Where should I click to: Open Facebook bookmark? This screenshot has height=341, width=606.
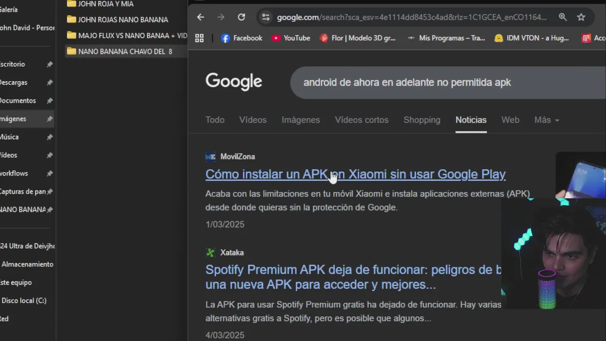coord(241,38)
